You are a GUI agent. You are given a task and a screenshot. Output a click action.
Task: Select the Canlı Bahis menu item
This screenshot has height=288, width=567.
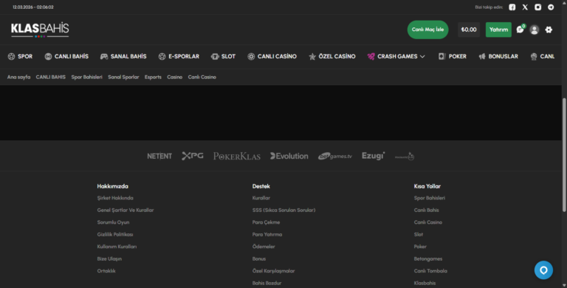66,56
